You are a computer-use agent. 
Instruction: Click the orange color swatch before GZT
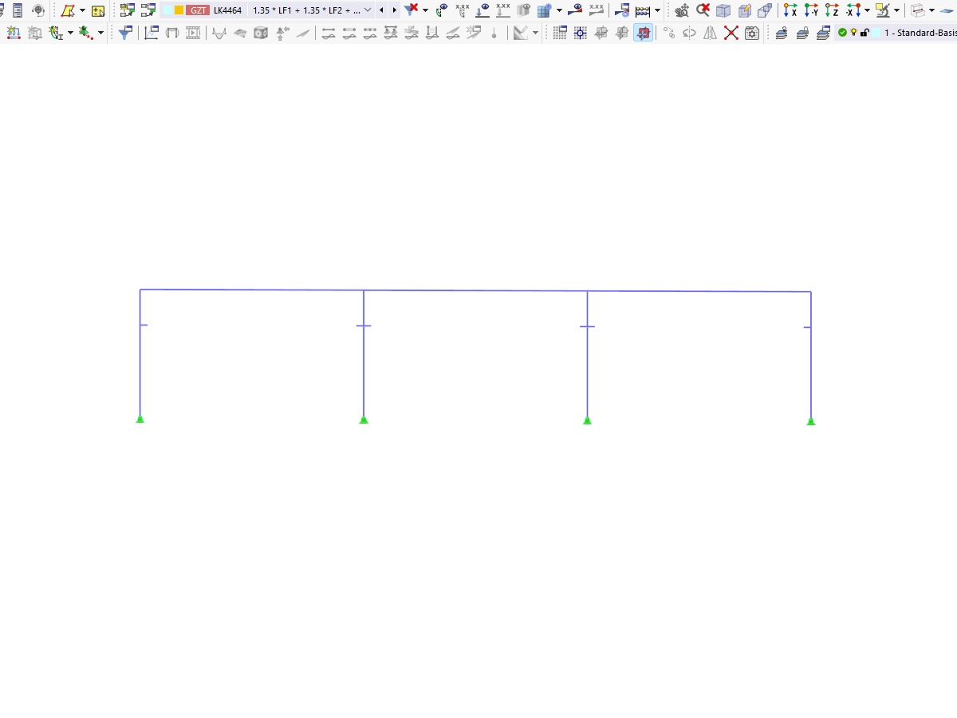click(x=179, y=10)
